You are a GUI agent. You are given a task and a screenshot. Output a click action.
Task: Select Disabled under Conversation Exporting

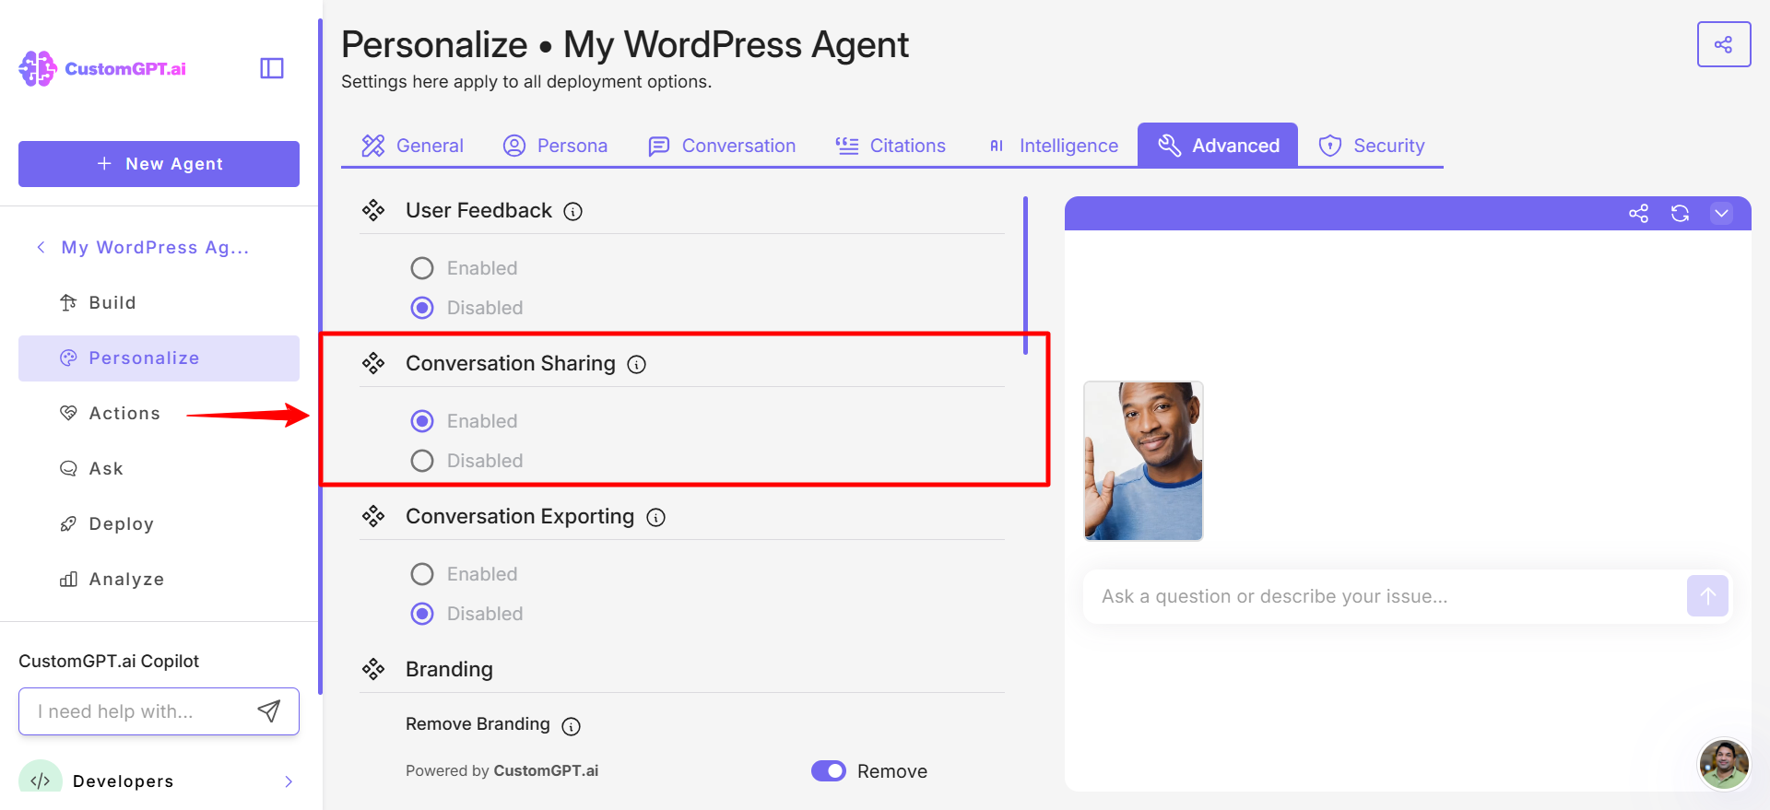422,614
